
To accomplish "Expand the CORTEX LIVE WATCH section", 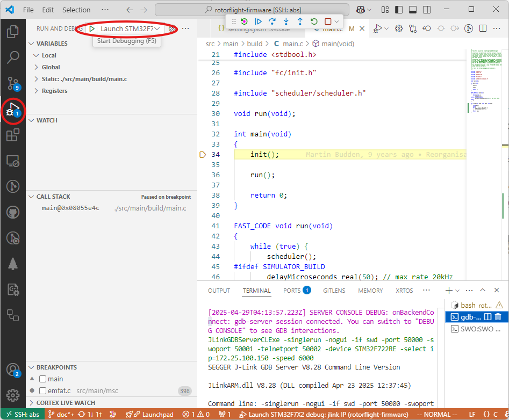I will (31, 403).
